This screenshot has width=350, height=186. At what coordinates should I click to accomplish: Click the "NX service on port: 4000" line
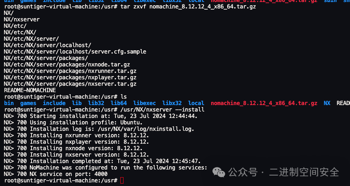pyautogui.click(x=69, y=174)
